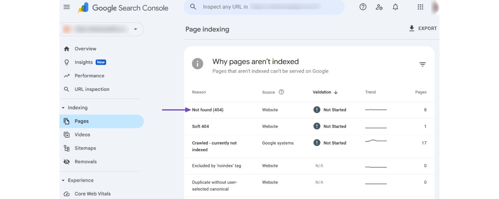Open the Not found (404) report row
This screenshot has height=199, width=499.
tap(208, 109)
